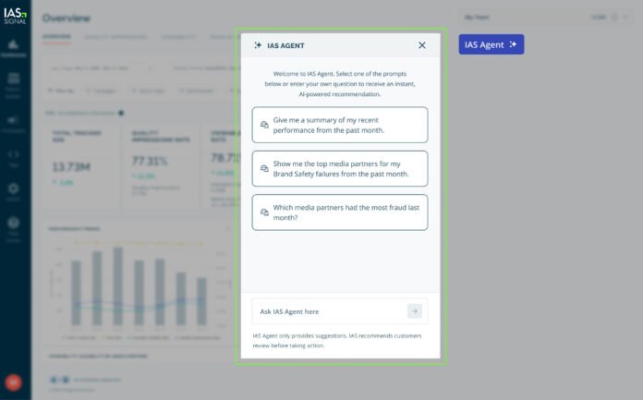Screen dimensions: 643x400
Task: Click the sparkle icon beside IAS AGENT title
Action: (258, 45)
